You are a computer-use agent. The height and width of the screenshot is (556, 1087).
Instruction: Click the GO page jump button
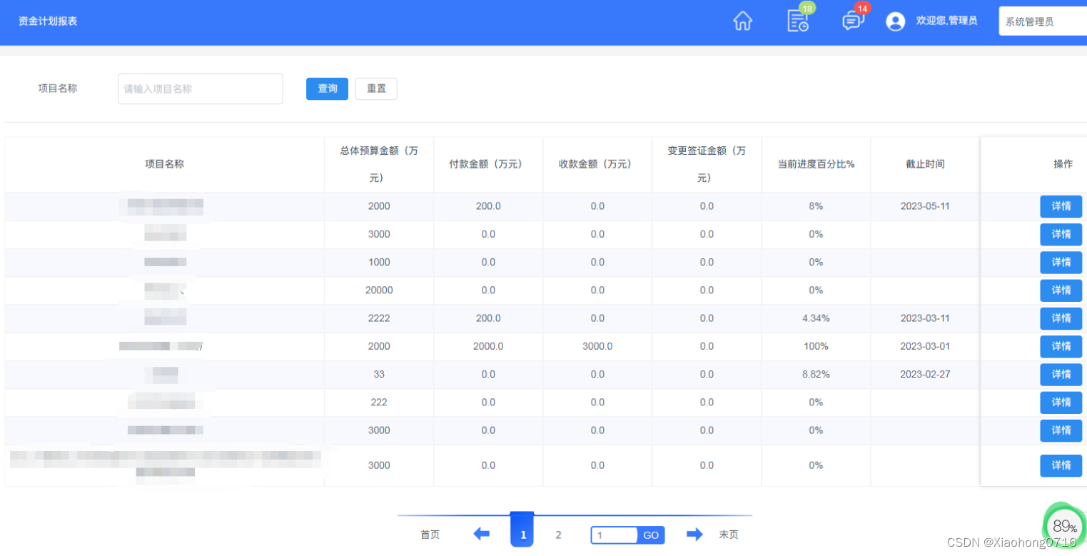651,535
